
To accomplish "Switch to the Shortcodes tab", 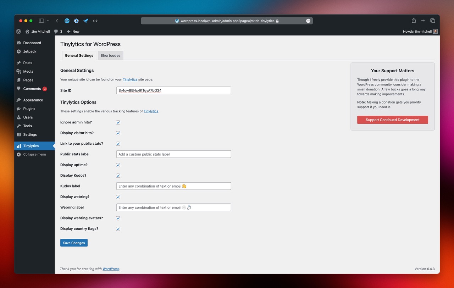I will (x=110, y=55).
